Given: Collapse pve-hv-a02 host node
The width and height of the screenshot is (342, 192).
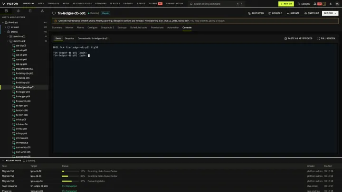Looking at the screenshot, I should (x=8, y=41).
